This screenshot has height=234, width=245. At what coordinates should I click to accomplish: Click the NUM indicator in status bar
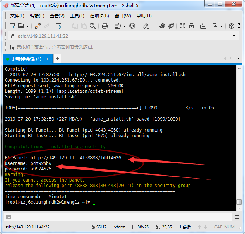pos(230,227)
